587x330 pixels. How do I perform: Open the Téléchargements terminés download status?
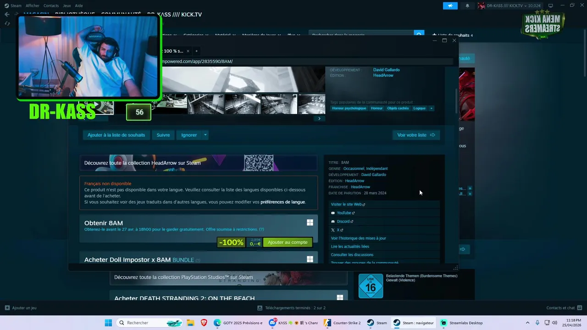292,308
